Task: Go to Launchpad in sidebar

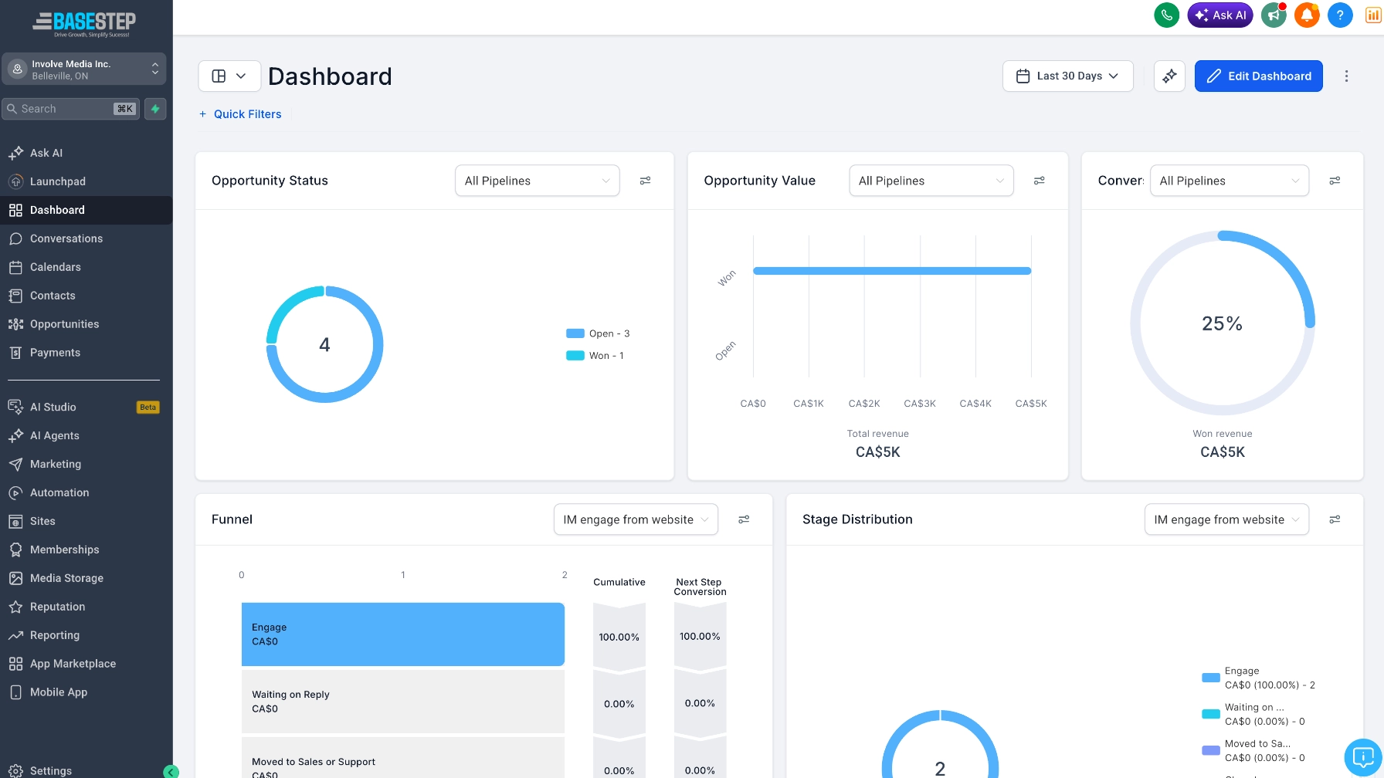Action: [86, 181]
